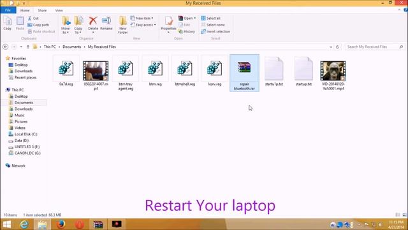Image resolution: width=408 pixels, height=230 pixels.
Task: Click Paste shortcut in the ribbon
Action: pyautogui.click(x=41, y=31)
